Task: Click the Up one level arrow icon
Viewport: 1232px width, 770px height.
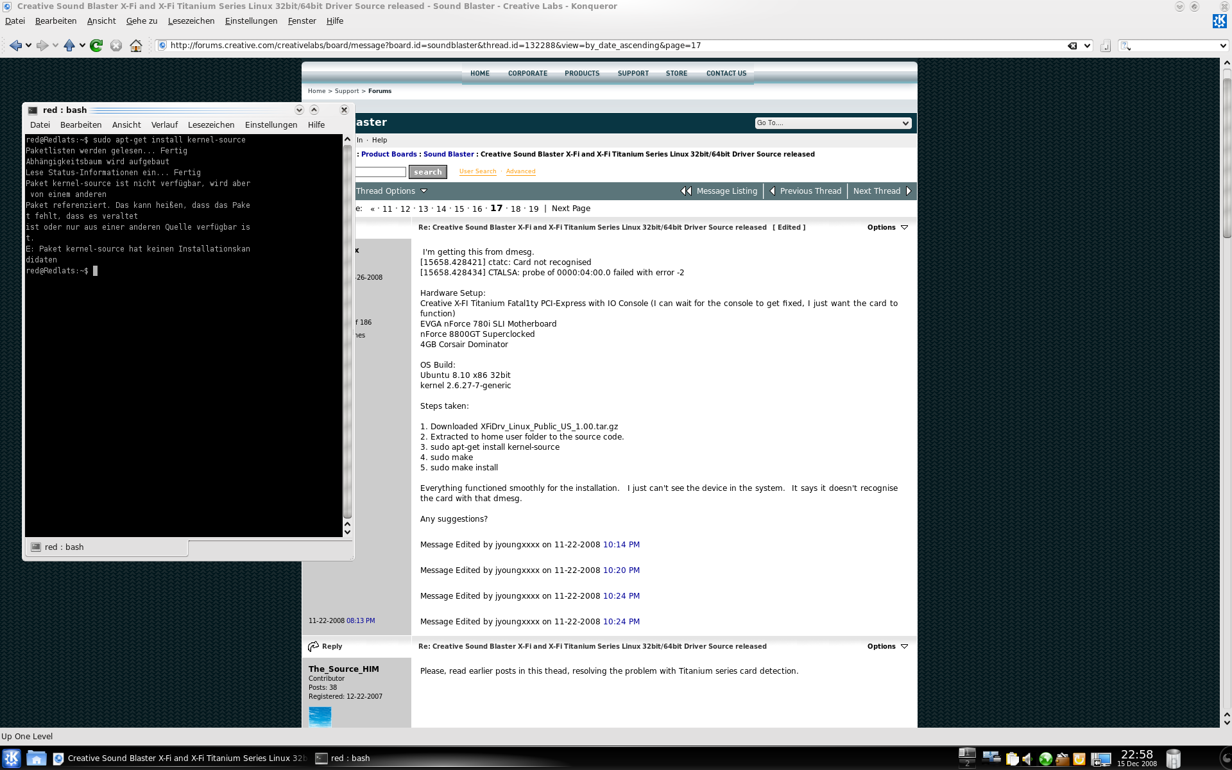Action: [x=69, y=46]
